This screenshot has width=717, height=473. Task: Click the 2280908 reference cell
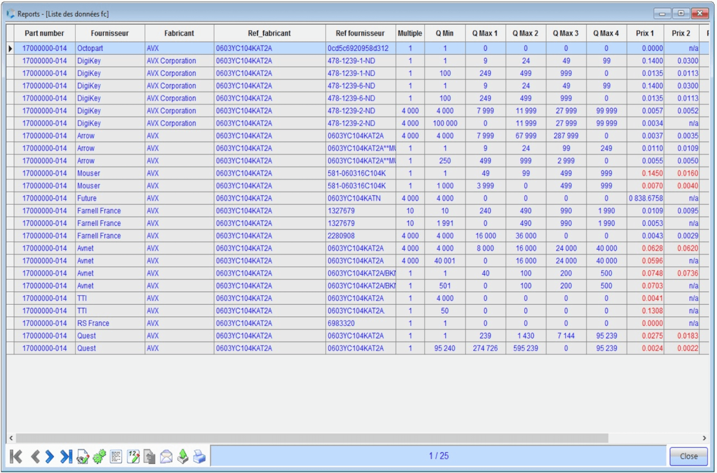click(x=360, y=236)
